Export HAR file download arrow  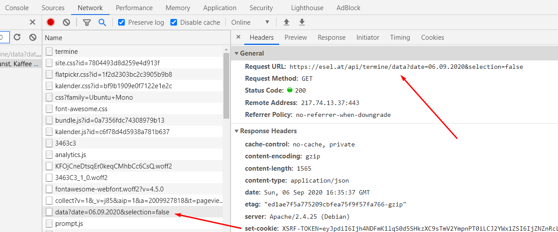[x=302, y=22]
